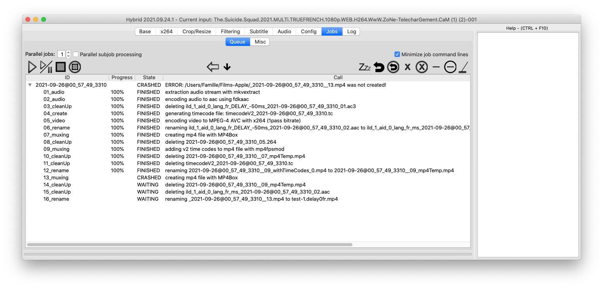
Task: Switch to the Log tab
Action: (x=351, y=32)
